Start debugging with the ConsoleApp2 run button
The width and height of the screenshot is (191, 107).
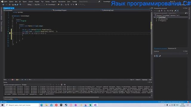51,5
